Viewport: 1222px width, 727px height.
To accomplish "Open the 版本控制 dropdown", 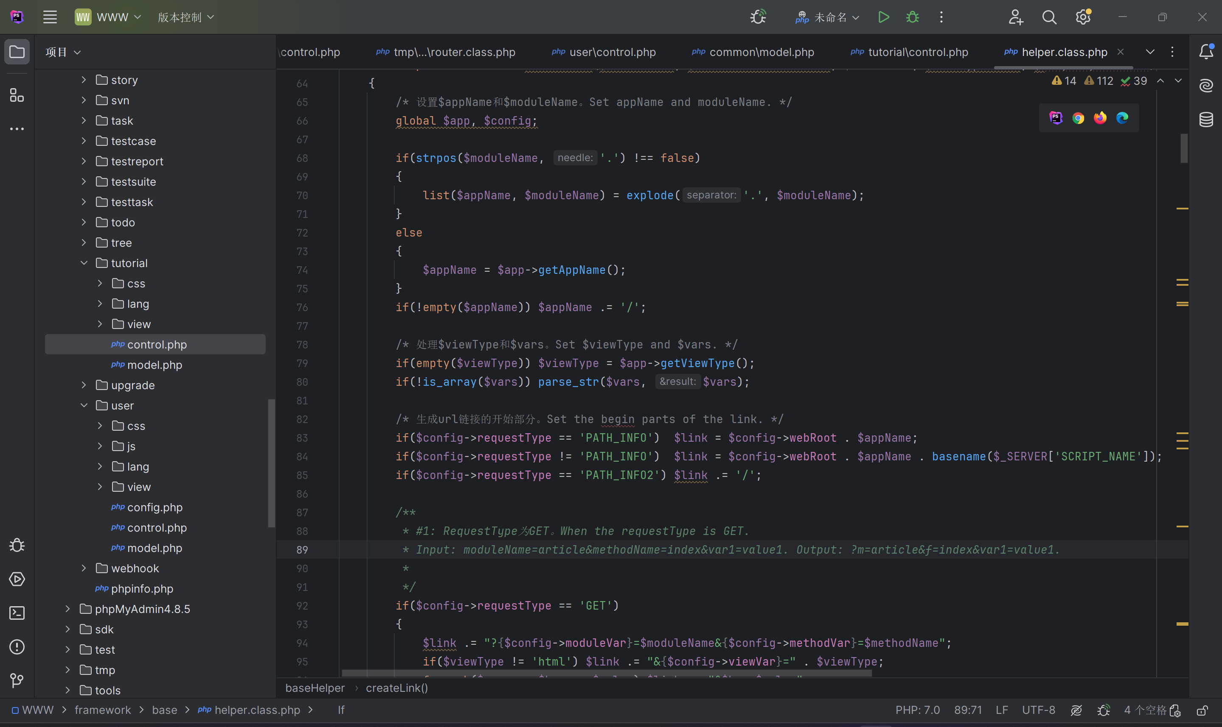I will pos(185,17).
